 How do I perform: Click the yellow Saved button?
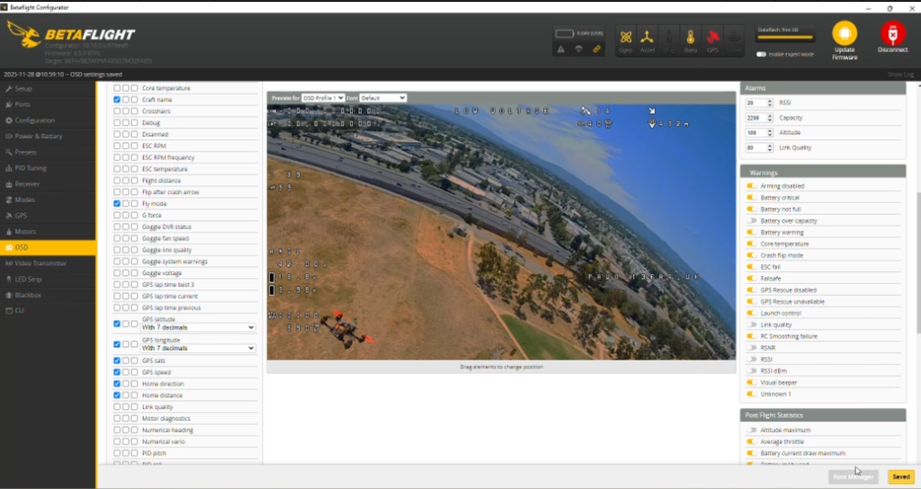click(x=900, y=476)
